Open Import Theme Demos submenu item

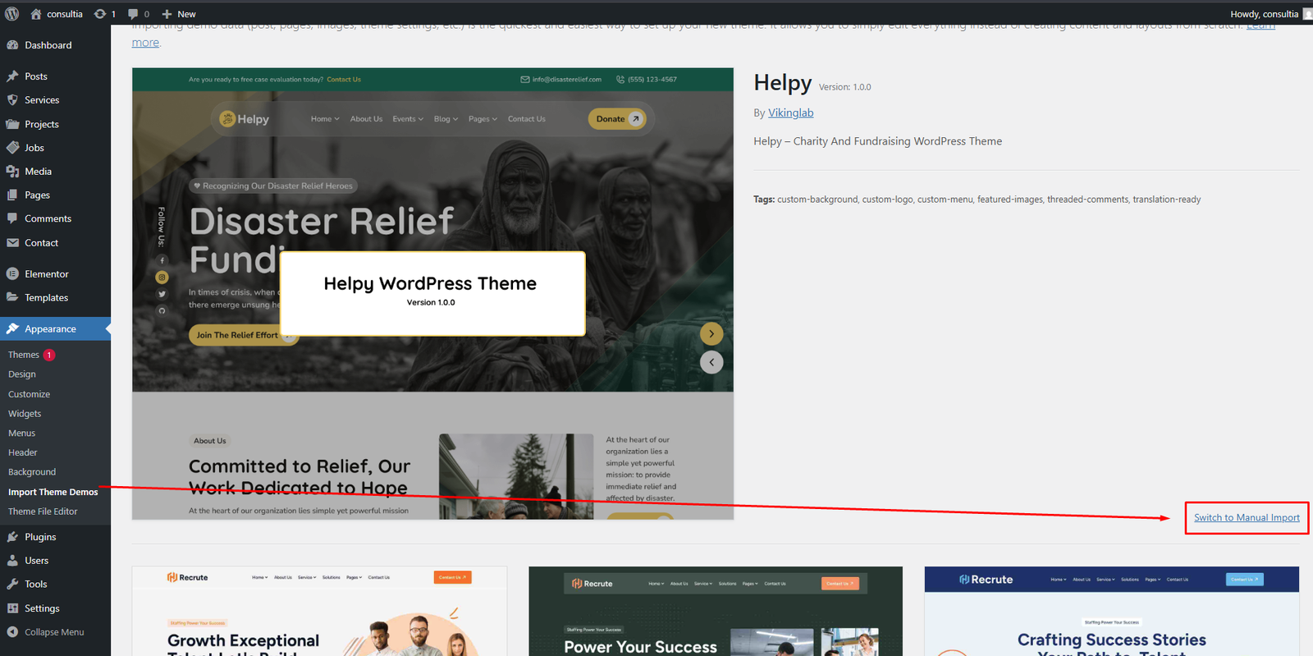pyautogui.click(x=53, y=492)
